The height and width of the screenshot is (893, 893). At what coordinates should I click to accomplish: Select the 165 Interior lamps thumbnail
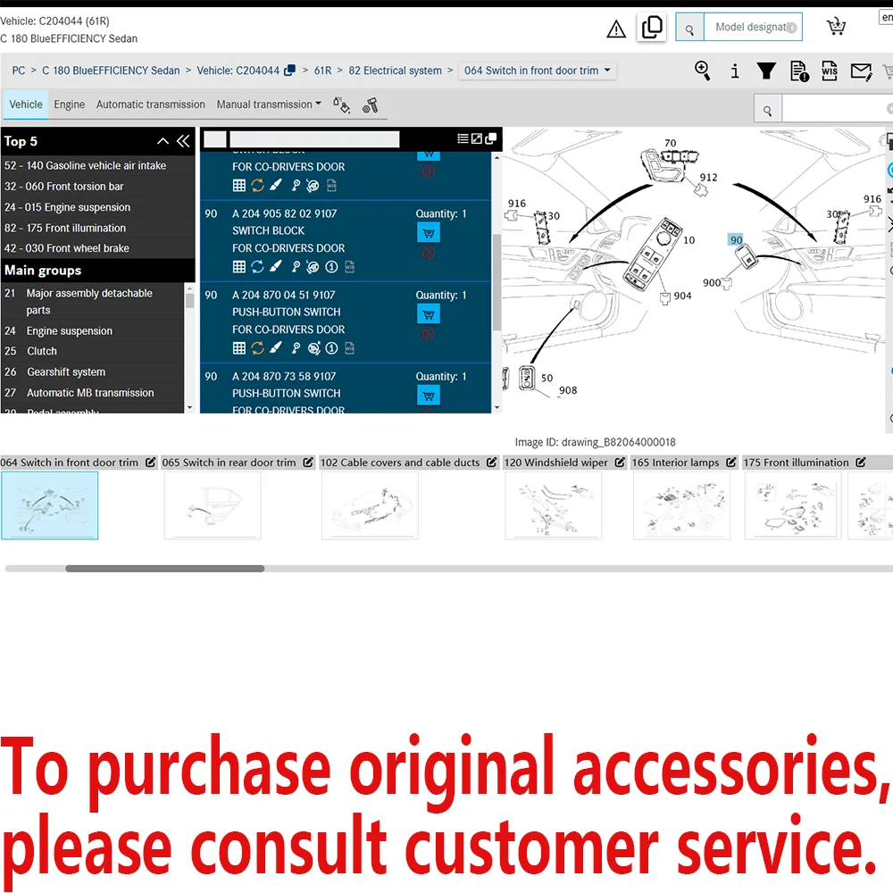point(681,505)
